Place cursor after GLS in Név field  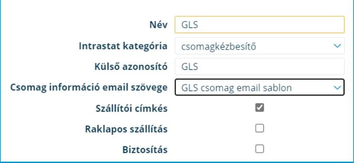pos(199,25)
